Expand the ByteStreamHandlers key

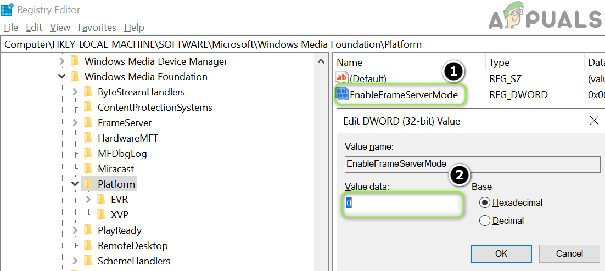tap(75, 92)
